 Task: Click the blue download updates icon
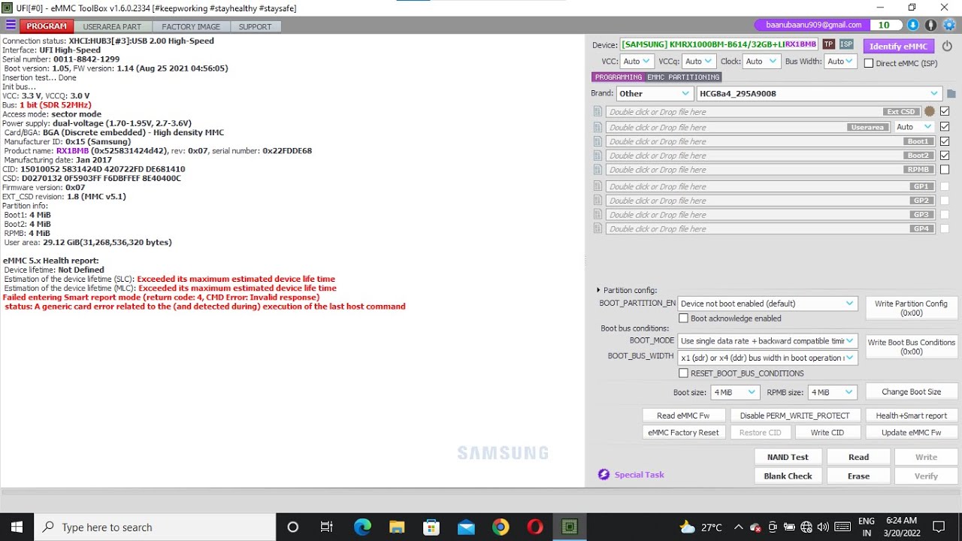912,26
